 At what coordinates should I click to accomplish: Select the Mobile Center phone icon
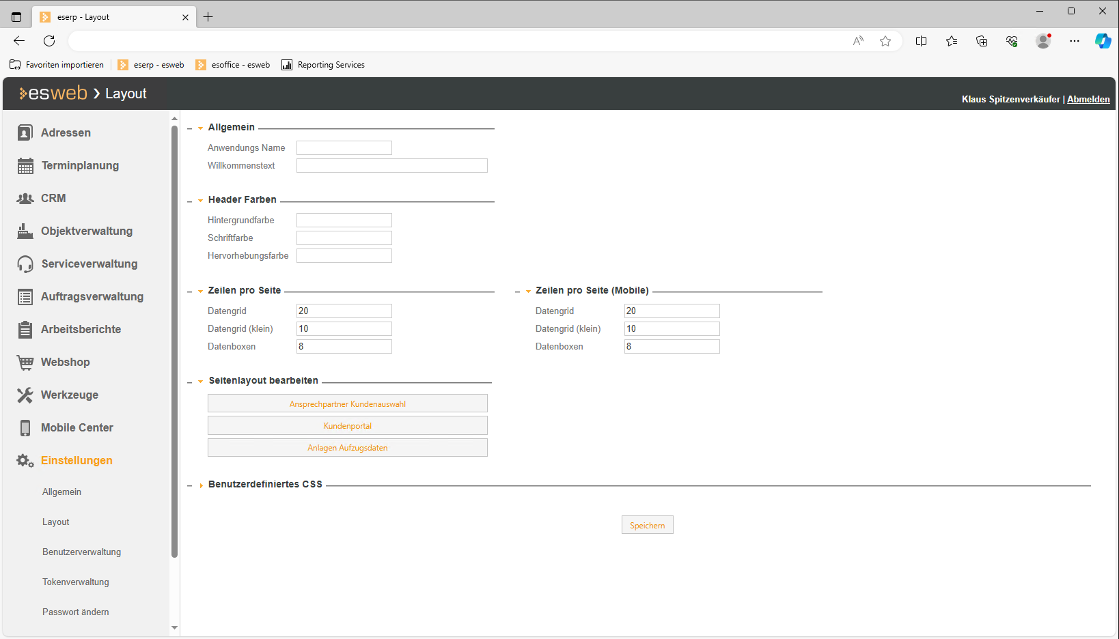point(25,428)
